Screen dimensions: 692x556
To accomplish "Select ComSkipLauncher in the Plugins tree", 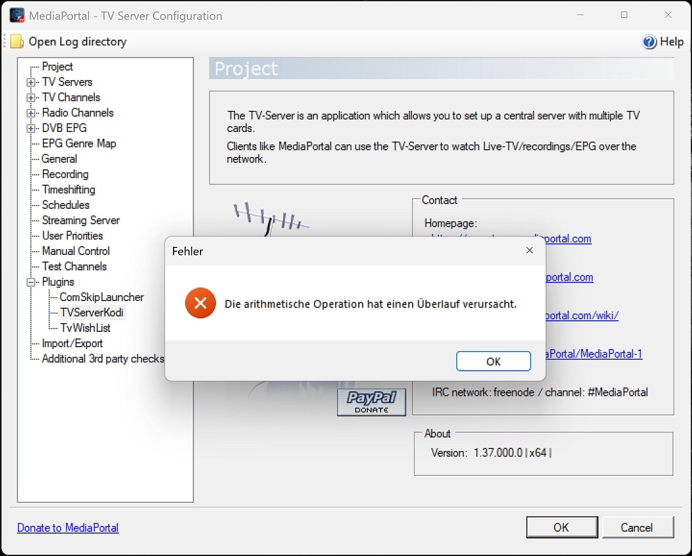I will point(101,297).
